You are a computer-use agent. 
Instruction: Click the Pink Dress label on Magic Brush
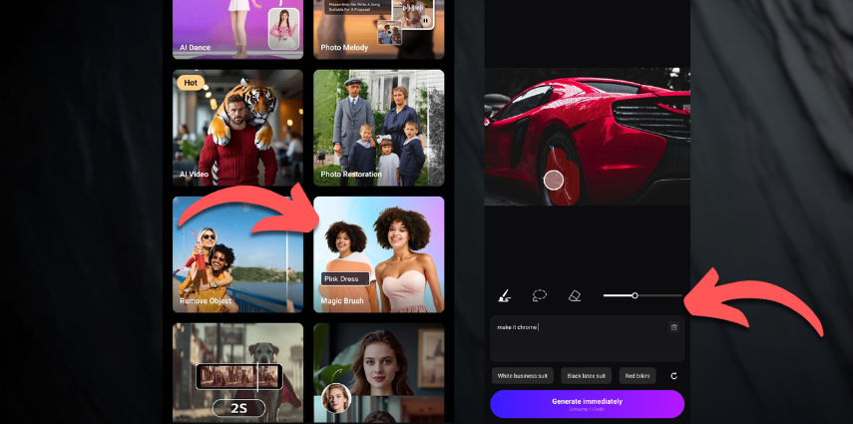tap(344, 278)
